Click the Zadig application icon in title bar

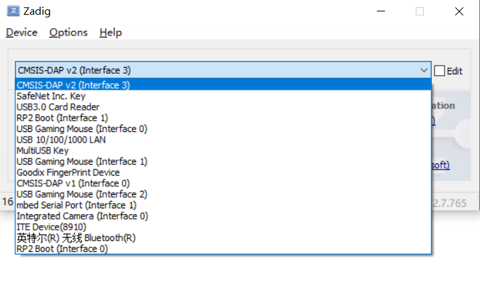(13, 11)
